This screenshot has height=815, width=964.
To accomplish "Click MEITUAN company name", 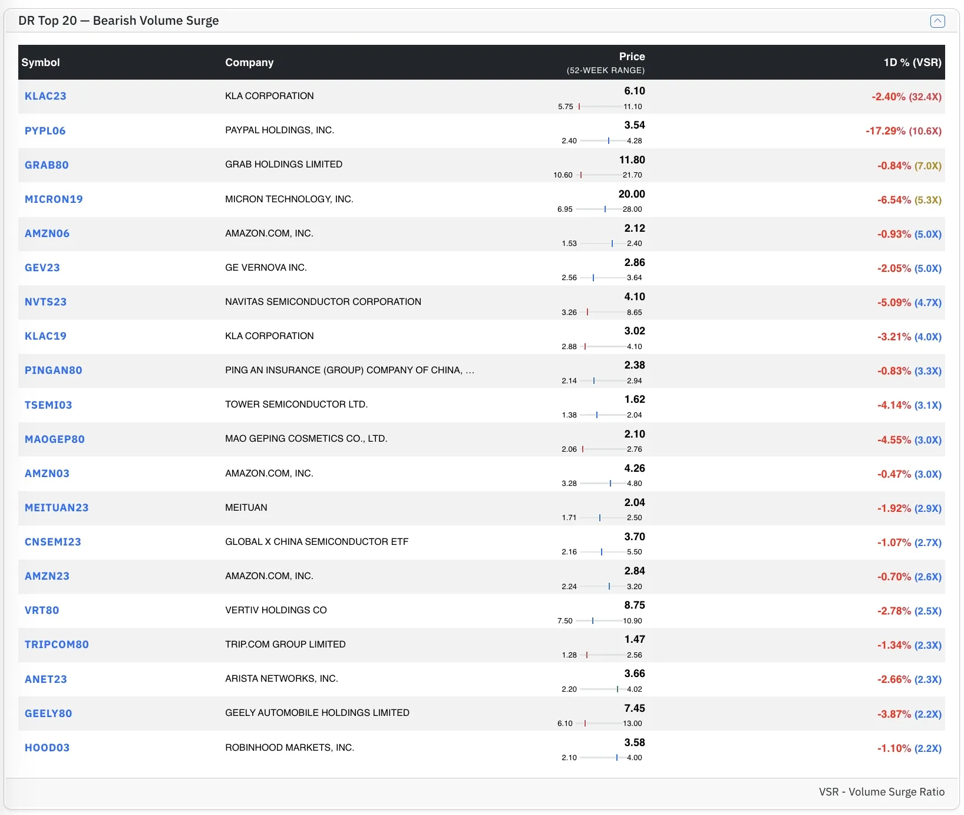I will (x=246, y=508).
